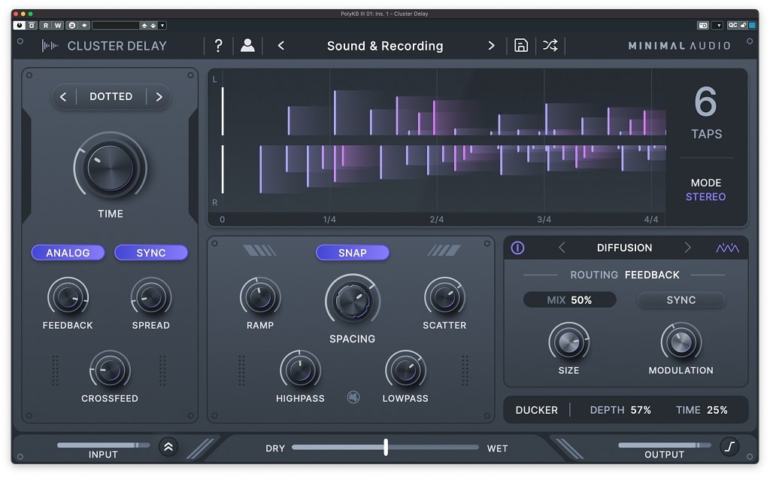Click the DRY/WET mix slider handle
Screen dimensions: 770x477
386,447
